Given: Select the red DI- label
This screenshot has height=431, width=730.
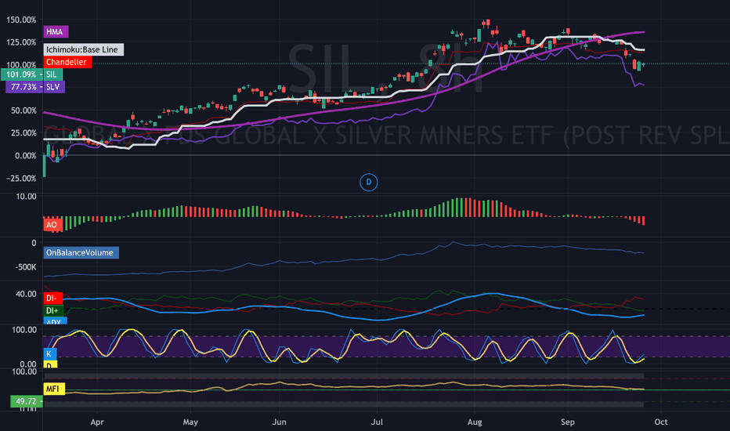Looking at the screenshot, I should coord(52,299).
